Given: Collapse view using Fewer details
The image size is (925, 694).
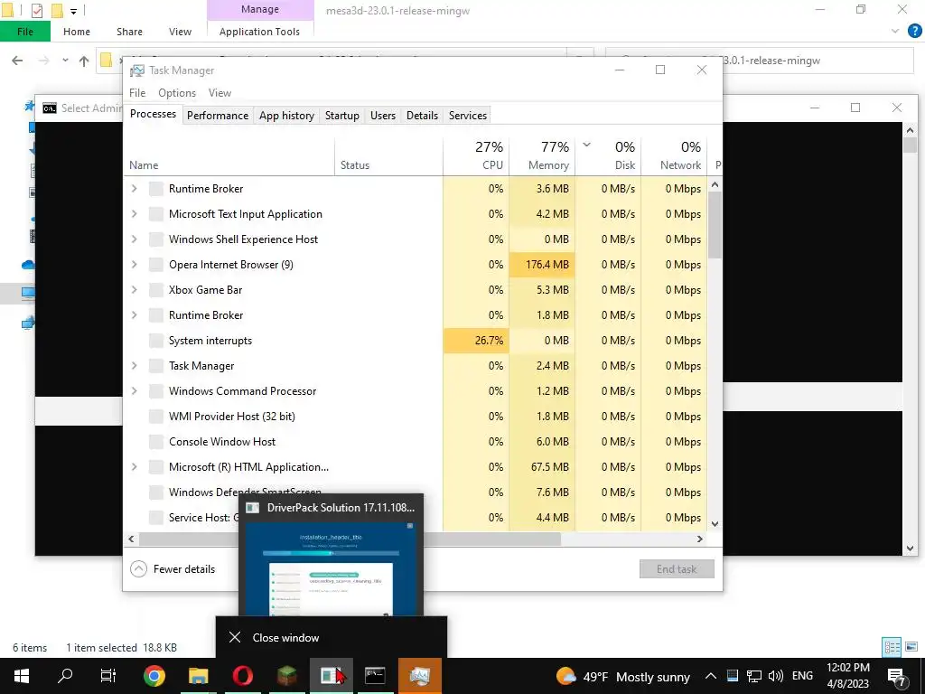Looking at the screenshot, I should [x=173, y=569].
